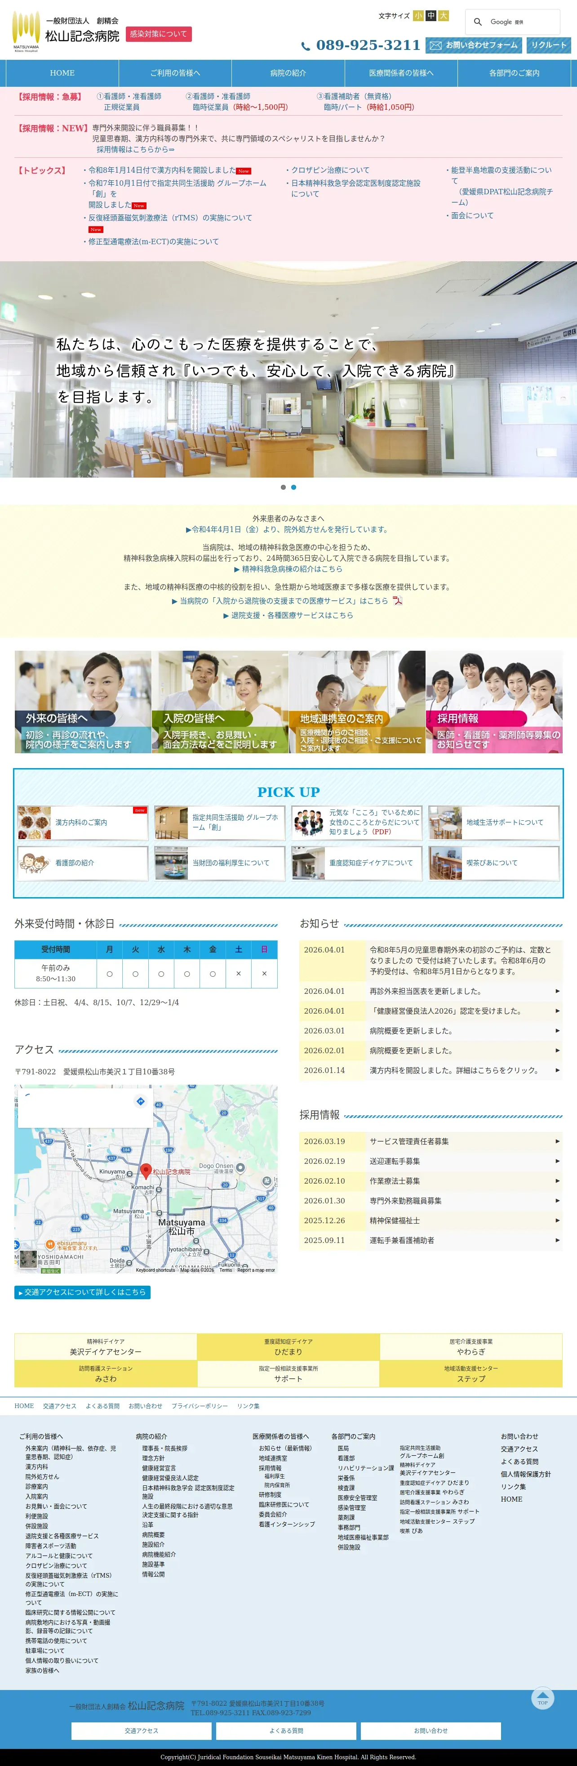Set text size to 中

click(x=431, y=16)
